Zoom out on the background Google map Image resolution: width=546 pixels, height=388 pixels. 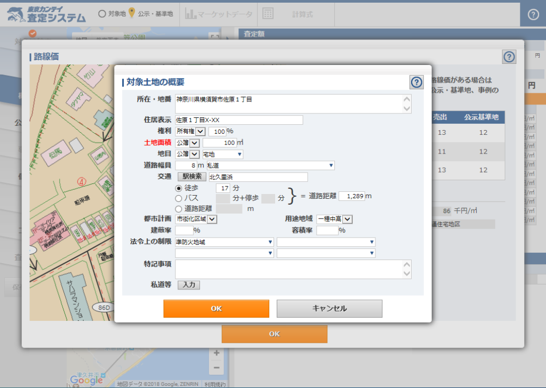point(216,367)
